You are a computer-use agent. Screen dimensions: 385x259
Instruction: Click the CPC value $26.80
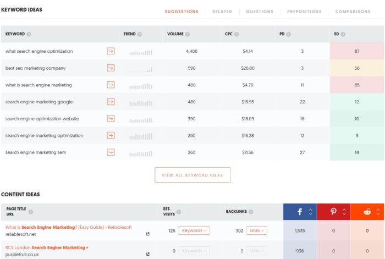click(x=248, y=68)
